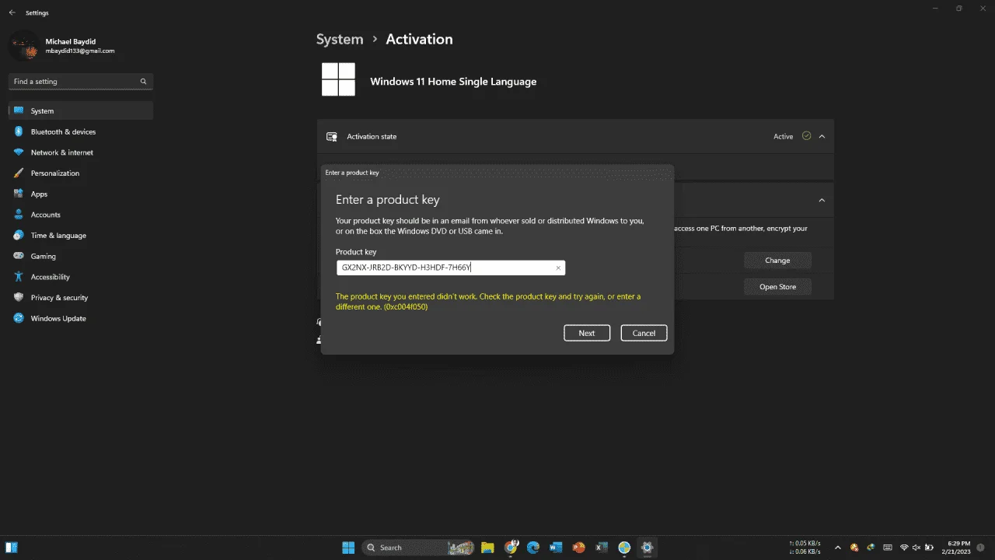Open Microsoft Word from the taskbar
This screenshot has width=995, height=560.
click(556, 548)
